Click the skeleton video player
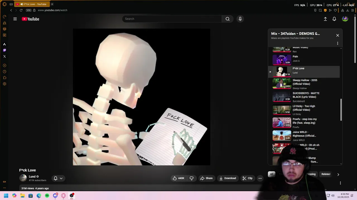The width and height of the screenshot is (357, 200). [x=141, y=97]
